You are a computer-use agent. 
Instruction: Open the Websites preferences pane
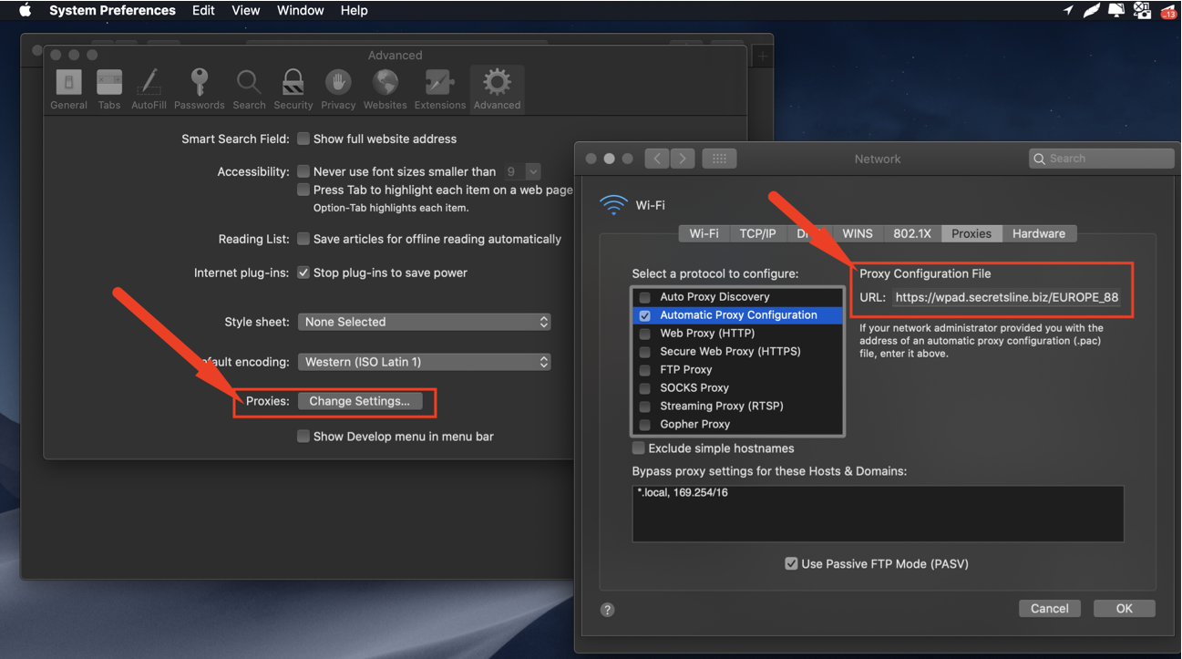click(x=385, y=88)
